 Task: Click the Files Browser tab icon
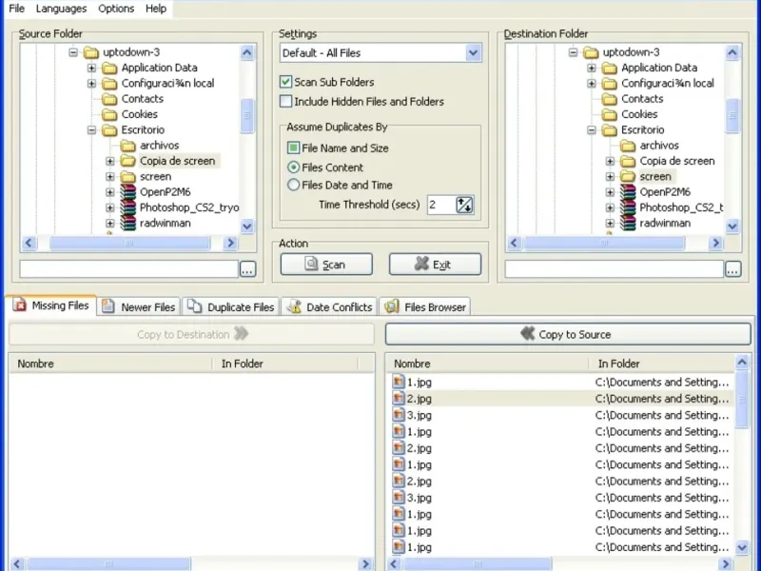(392, 306)
